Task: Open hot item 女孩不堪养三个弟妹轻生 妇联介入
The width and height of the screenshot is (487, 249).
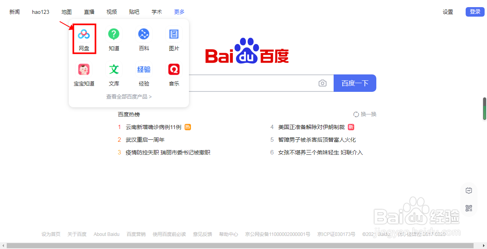Action: (321, 152)
